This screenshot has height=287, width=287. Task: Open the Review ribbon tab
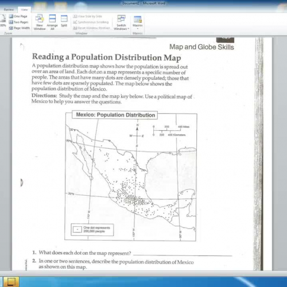click(x=9, y=10)
